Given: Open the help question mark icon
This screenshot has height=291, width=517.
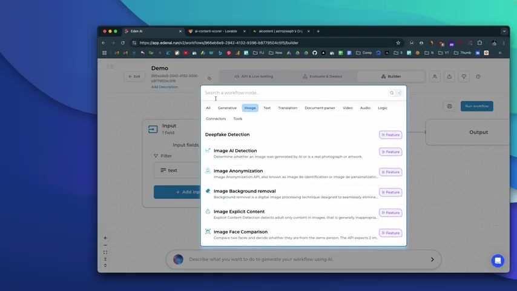Looking at the screenshot, I should click(478, 76).
